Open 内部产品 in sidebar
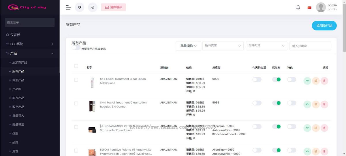The height and width of the screenshot is (156, 346). [x=18, y=80]
